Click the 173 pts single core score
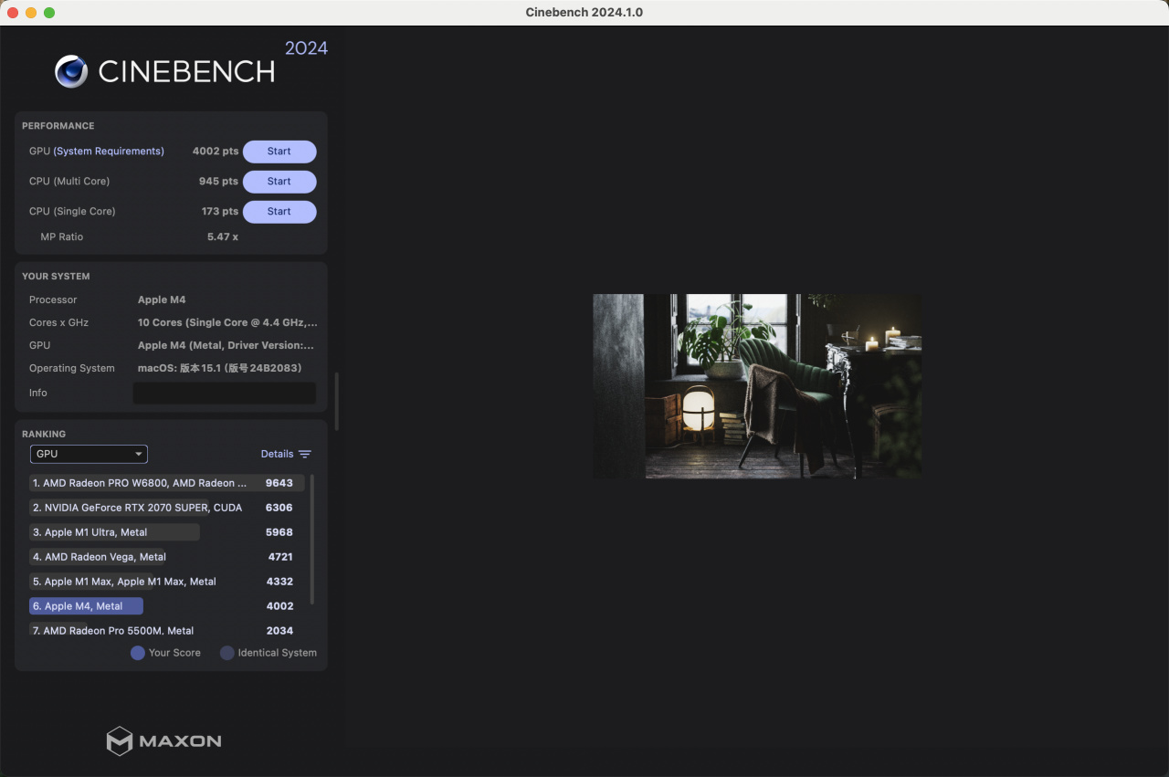The width and height of the screenshot is (1169, 777). click(220, 212)
